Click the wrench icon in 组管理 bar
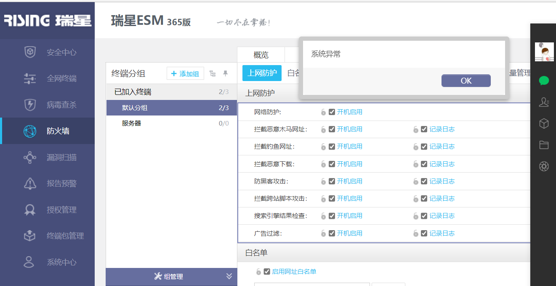This screenshot has height=286, width=556. 158,276
